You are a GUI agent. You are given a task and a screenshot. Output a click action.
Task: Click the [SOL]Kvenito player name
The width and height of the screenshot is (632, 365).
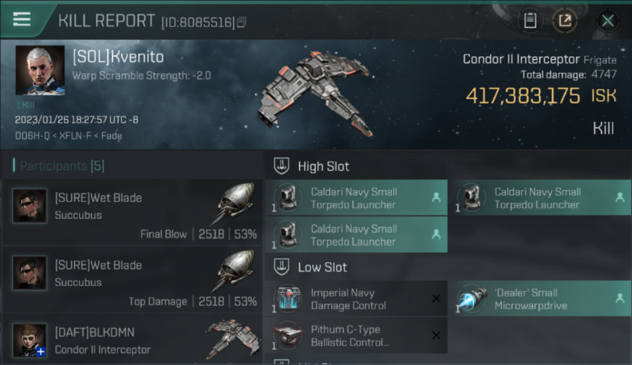point(118,57)
